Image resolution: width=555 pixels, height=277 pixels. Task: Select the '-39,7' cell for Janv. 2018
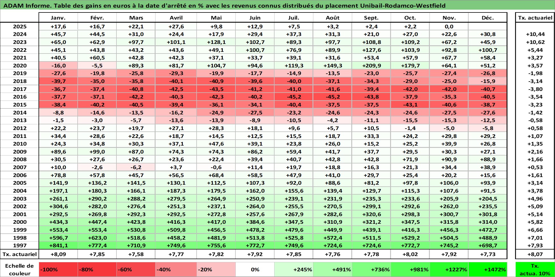[58, 81]
